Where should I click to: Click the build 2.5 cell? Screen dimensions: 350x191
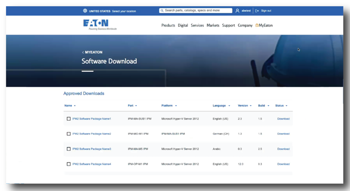click(x=260, y=149)
